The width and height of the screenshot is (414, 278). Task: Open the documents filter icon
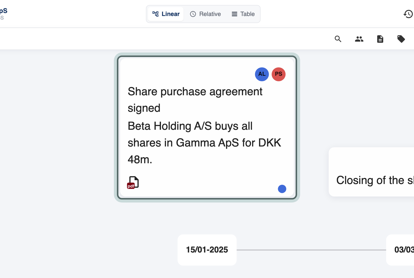pos(380,39)
